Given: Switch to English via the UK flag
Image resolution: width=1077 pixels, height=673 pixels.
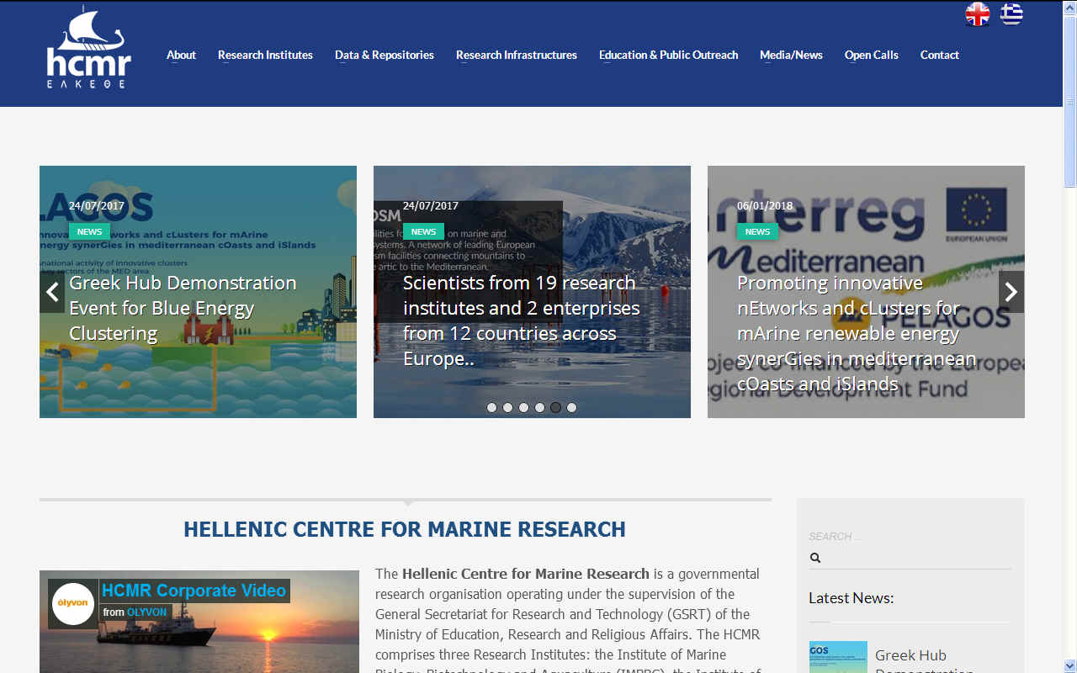Looking at the screenshot, I should pos(978,14).
